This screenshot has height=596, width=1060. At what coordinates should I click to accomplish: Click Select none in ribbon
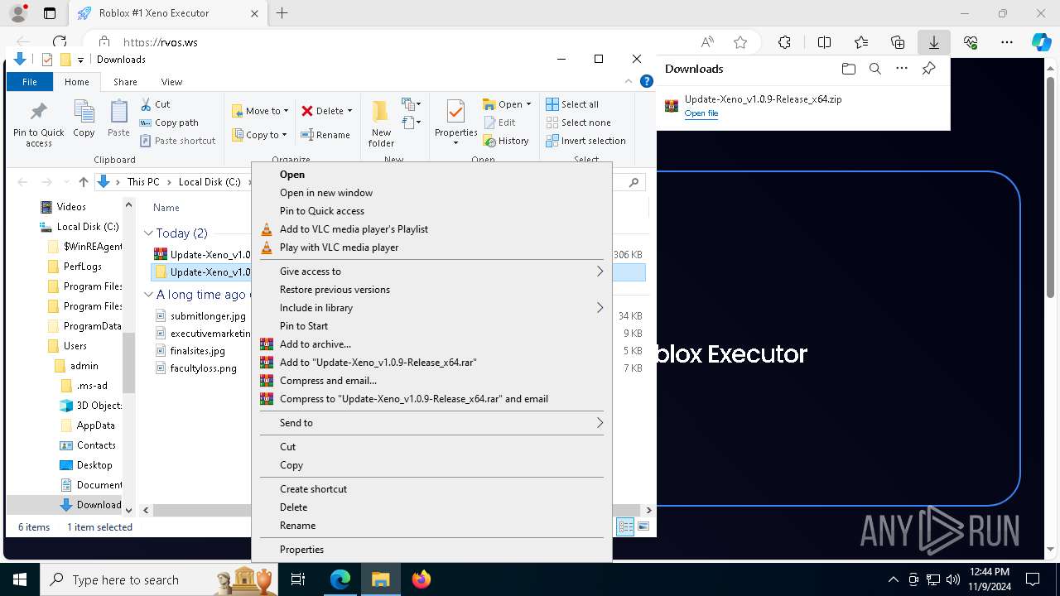click(577, 123)
